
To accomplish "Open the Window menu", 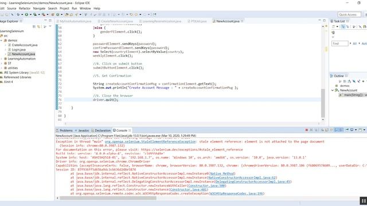I will point(85,9).
